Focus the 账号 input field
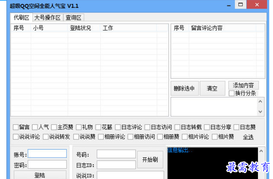 [47, 154]
